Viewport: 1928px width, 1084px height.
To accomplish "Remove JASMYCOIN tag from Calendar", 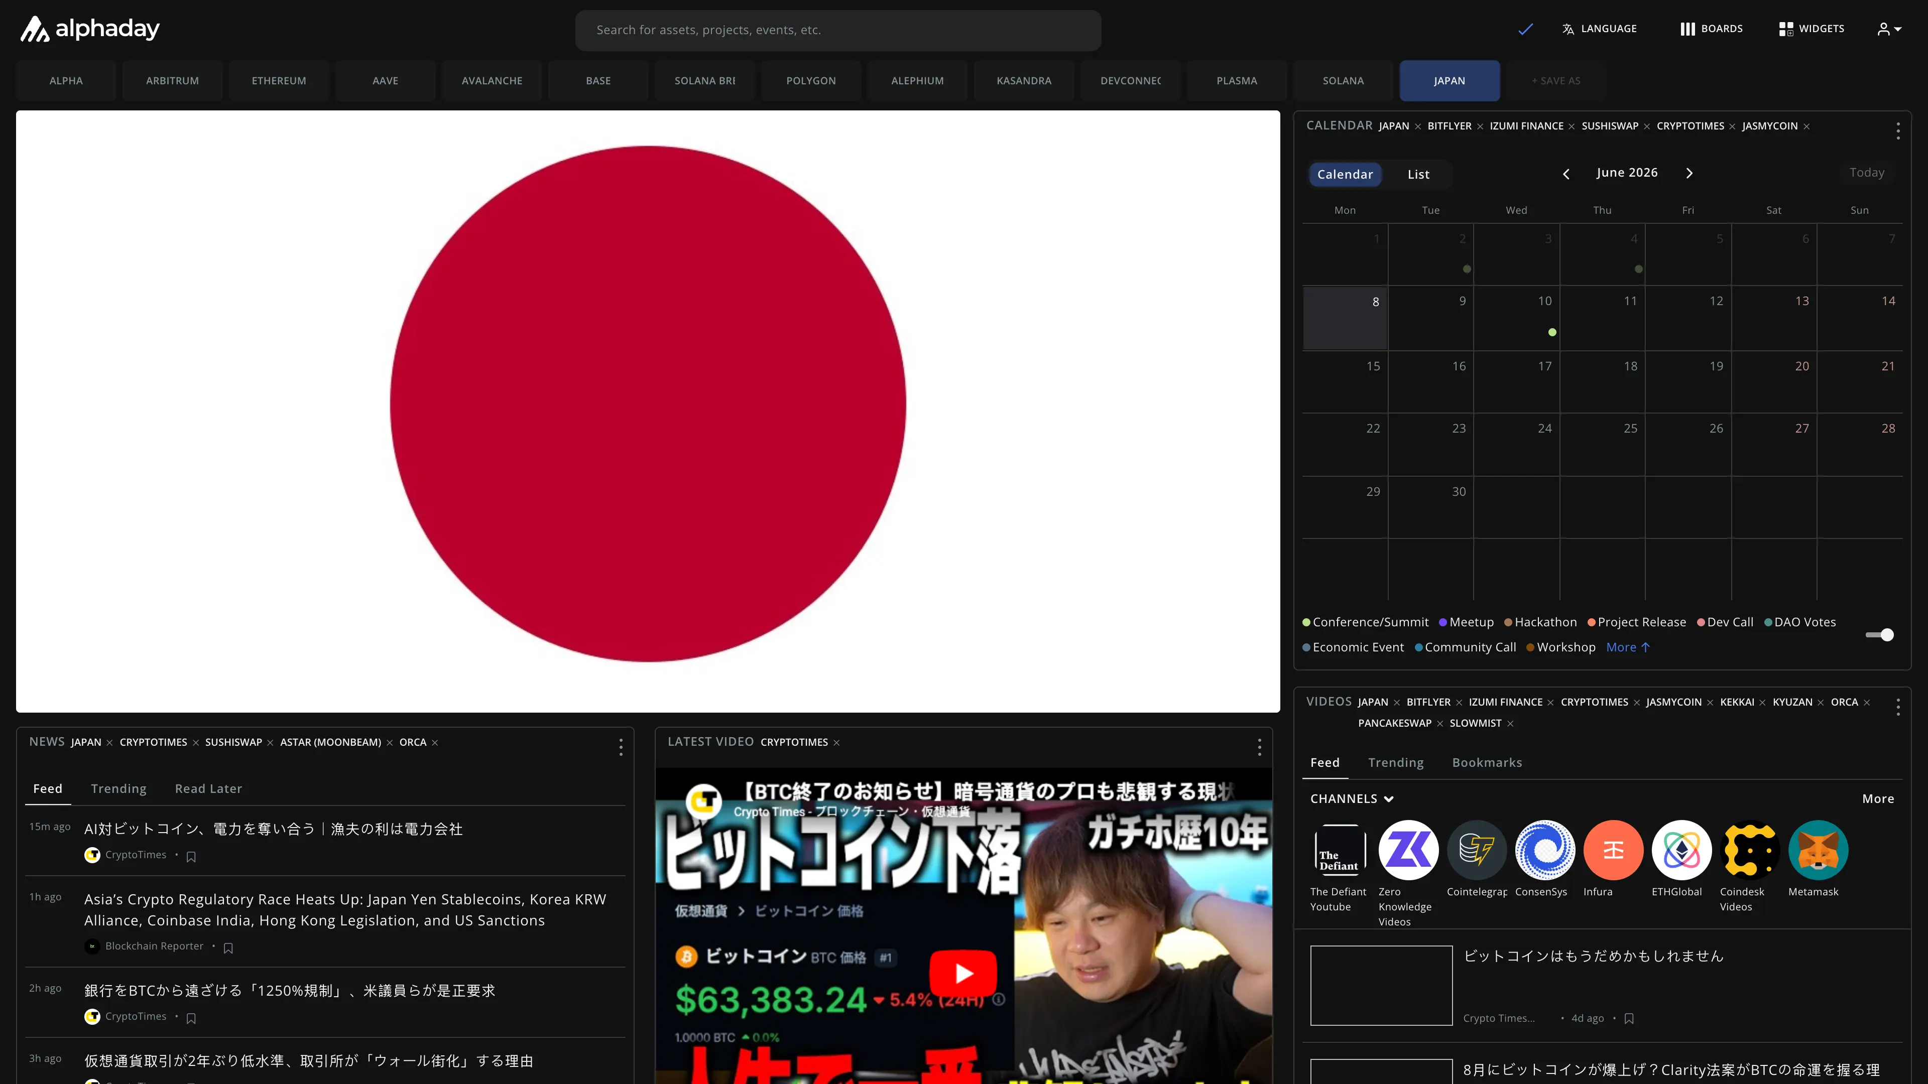I will pyautogui.click(x=1806, y=126).
